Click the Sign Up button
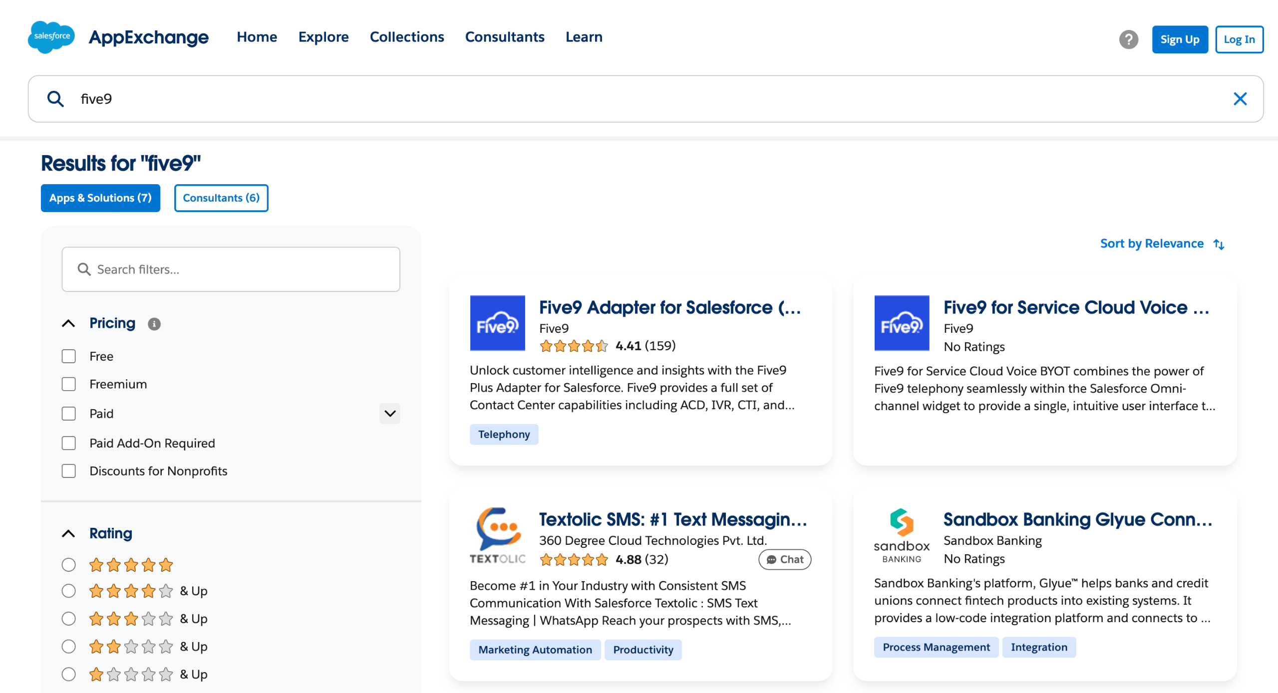The width and height of the screenshot is (1278, 693). pos(1179,39)
